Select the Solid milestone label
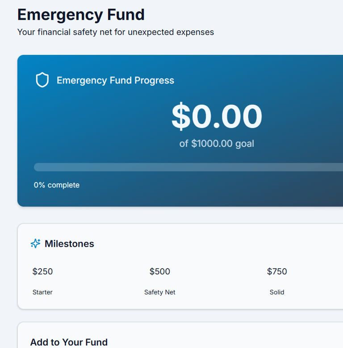Screen dimensions: 343x348 click(x=277, y=292)
